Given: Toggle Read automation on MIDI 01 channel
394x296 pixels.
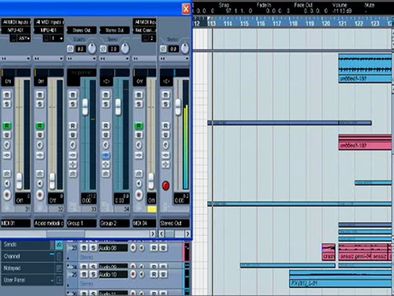Looking at the screenshot, I should [x=7, y=126].
